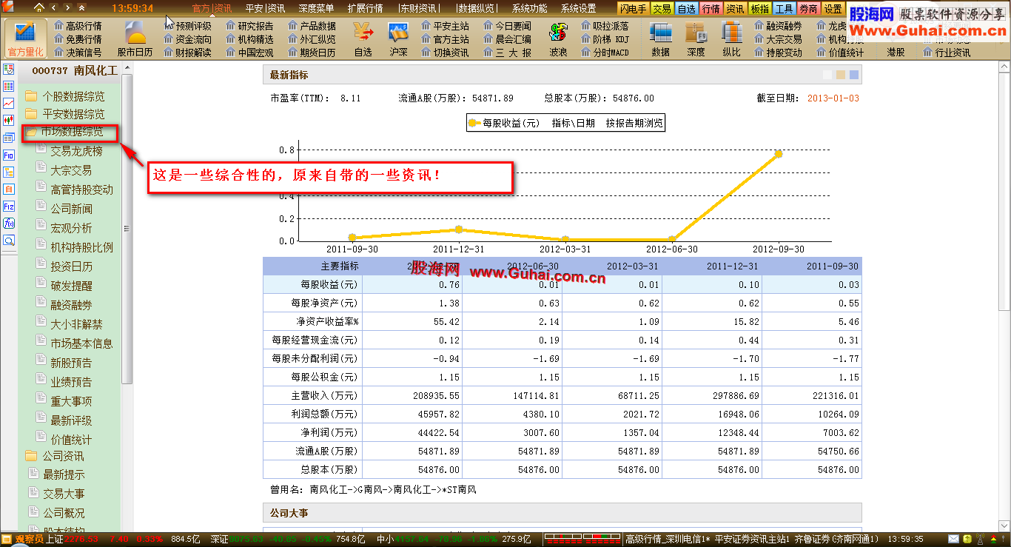Click the blue 工具 shortcut button

pos(785,9)
